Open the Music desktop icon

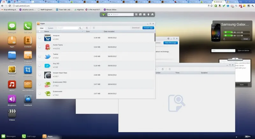pos(12,84)
